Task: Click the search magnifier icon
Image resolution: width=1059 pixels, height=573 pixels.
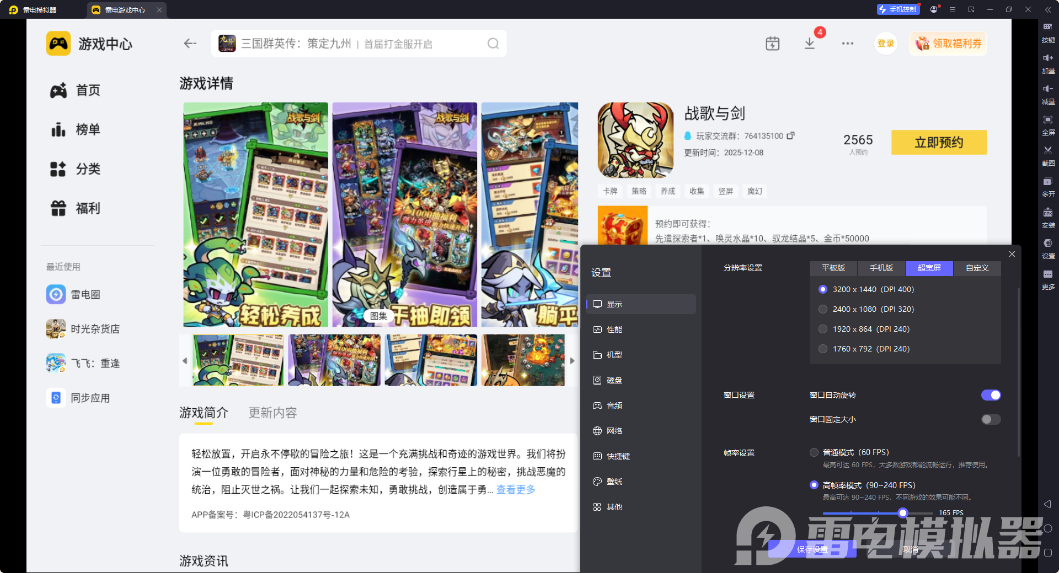Action: tap(493, 44)
